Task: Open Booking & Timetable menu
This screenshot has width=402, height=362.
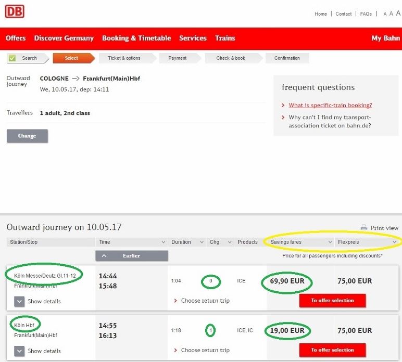Action: coord(136,38)
